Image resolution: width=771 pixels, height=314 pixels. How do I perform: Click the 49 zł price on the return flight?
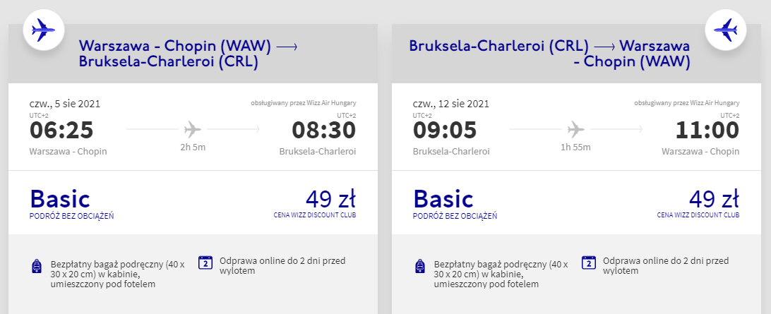(x=714, y=198)
